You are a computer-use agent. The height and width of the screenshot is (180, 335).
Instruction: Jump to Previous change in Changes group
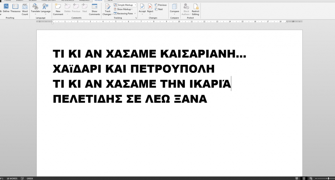[161, 5]
